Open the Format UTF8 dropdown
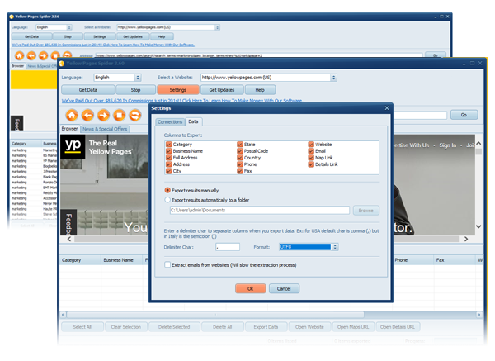 tap(335, 247)
